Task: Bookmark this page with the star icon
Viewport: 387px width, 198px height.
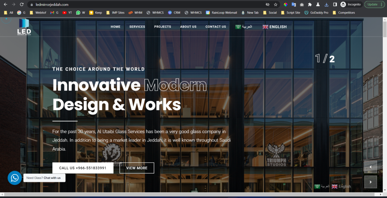Action: tap(276, 5)
